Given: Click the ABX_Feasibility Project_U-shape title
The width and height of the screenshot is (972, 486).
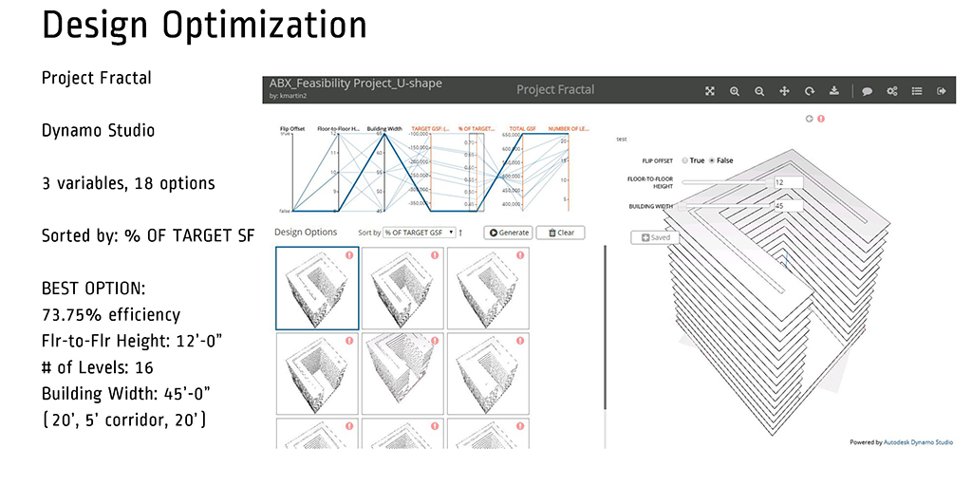Looking at the screenshot, I should coord(356,84).
